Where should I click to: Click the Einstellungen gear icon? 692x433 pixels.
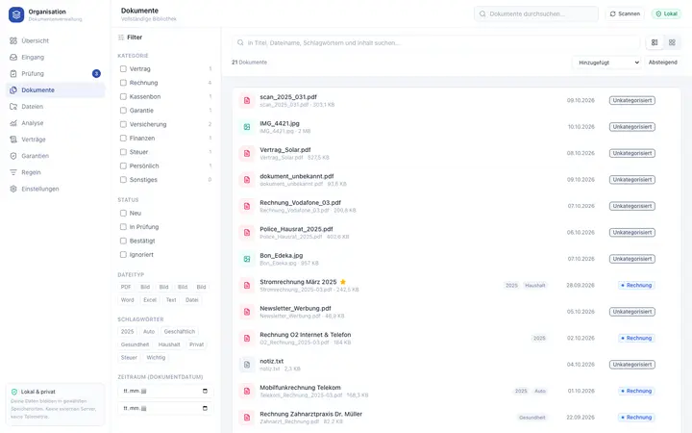[x=13, y=189]
